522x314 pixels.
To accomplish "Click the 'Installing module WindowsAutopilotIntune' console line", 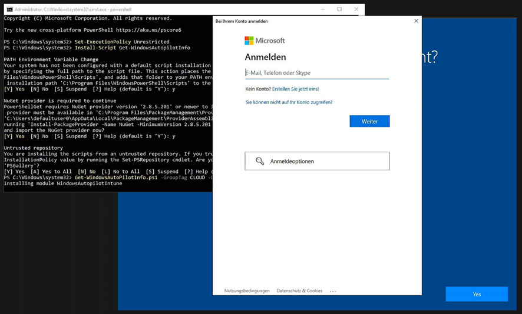I will (63, 183).
